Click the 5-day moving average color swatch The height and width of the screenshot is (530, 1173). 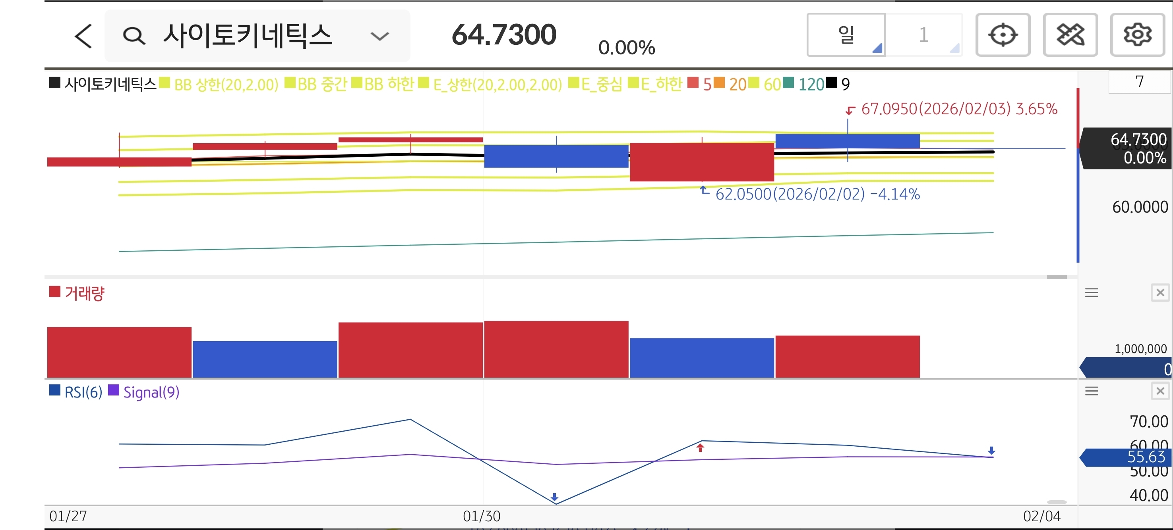[x=693, y=83]
